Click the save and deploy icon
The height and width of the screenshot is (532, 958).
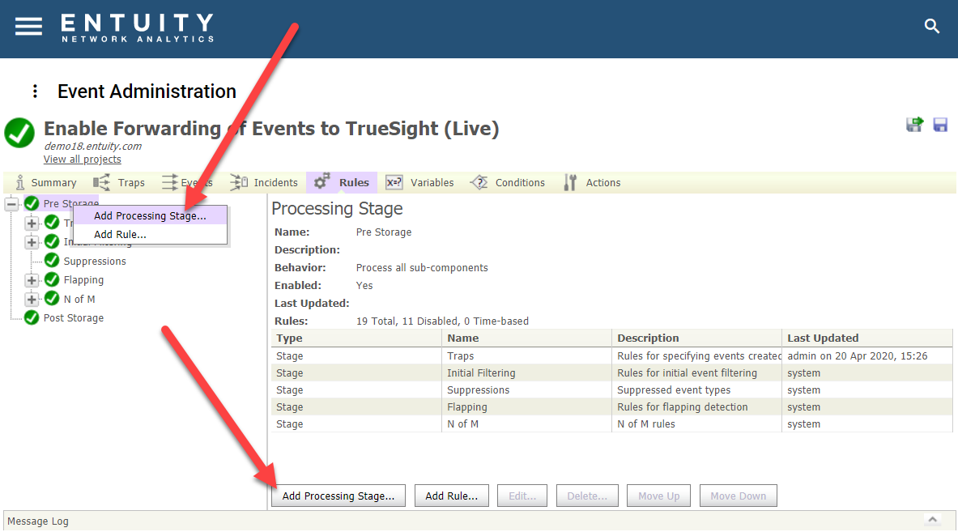coord(914,125)
